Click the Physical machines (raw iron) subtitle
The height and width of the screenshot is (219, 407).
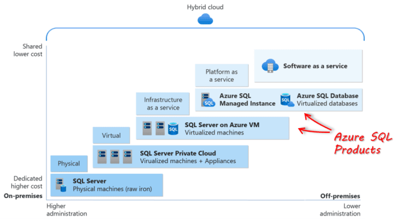(113, 189)
